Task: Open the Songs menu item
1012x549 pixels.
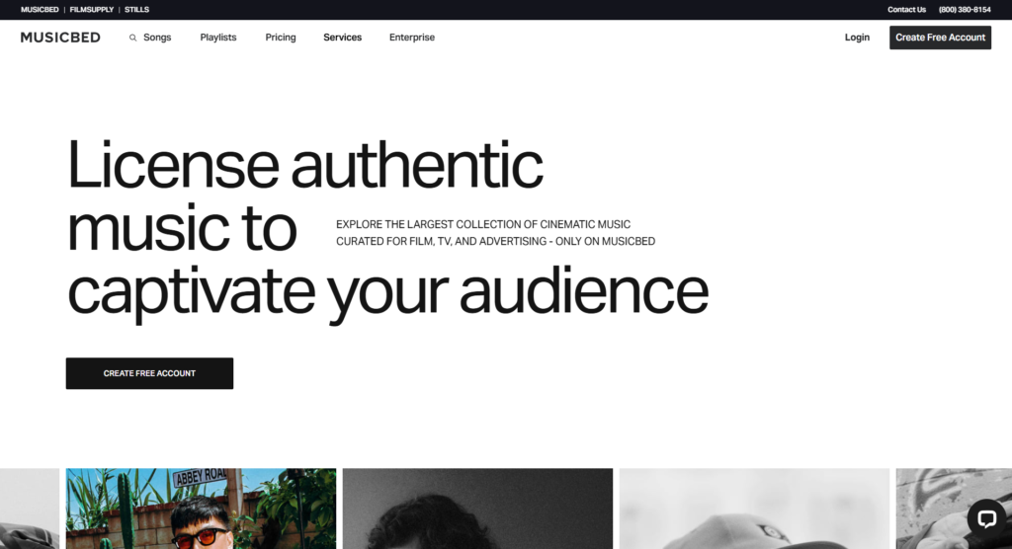Action: pyautogui.click(x=157, y=38)
